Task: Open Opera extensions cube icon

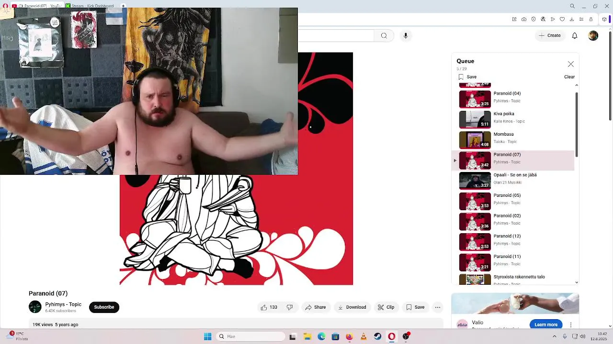Action: [604, 19]
